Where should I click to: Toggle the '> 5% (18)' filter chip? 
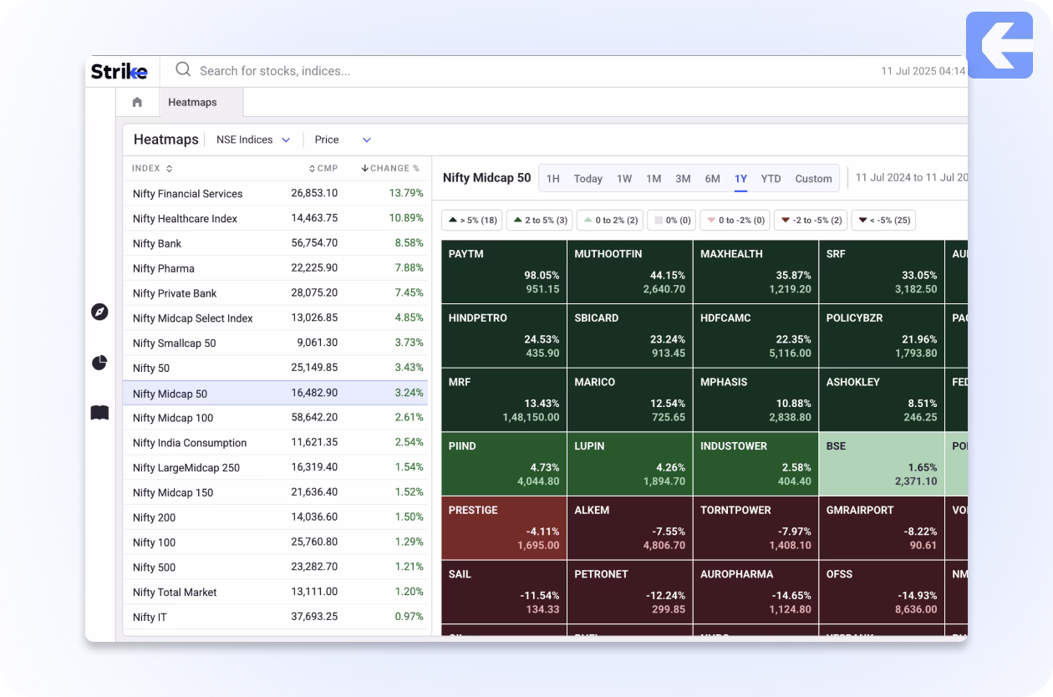472,221
